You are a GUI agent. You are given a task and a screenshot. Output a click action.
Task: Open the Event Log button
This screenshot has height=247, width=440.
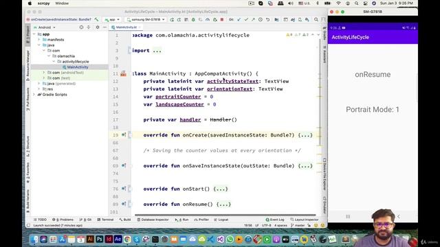coord(275,220)
